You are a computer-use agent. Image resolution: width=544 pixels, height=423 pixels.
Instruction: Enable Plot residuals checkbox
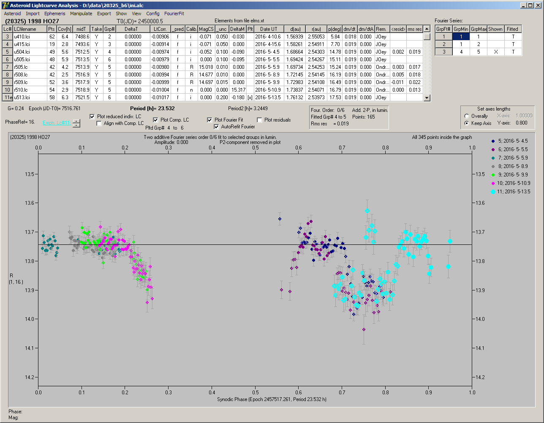(260, 120)
